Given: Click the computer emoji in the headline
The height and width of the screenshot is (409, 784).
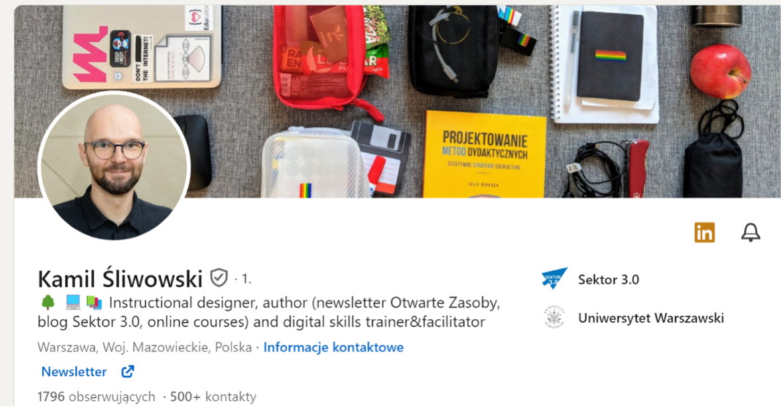Looking at the screenshot, I should 72,302.
